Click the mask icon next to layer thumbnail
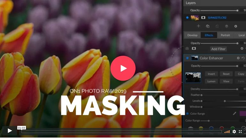The width and height of the screenshot is (246, 138). [203, 17]
